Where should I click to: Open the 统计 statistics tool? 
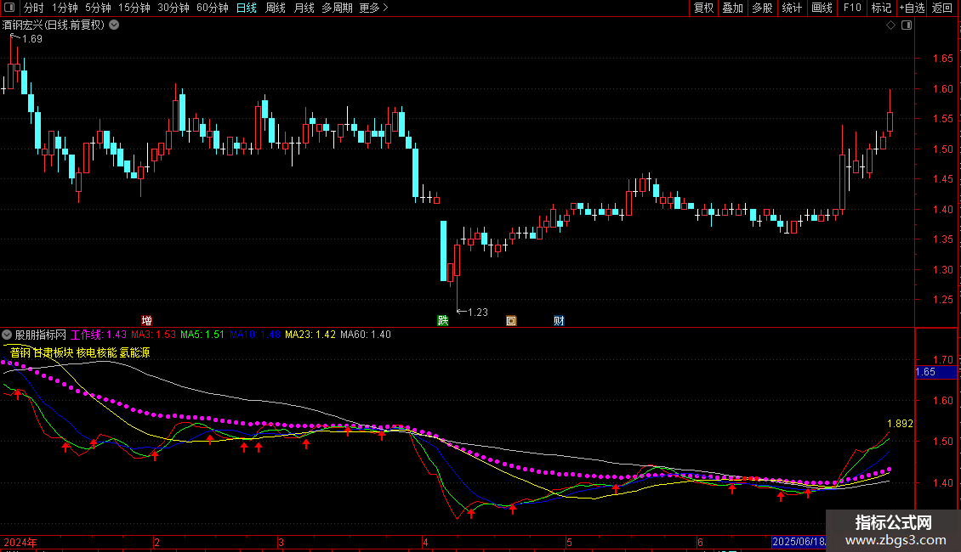coord(791,8)
